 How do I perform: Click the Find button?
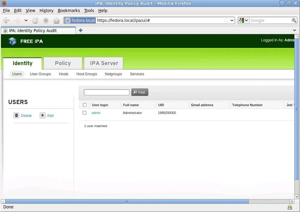(140, 92)
